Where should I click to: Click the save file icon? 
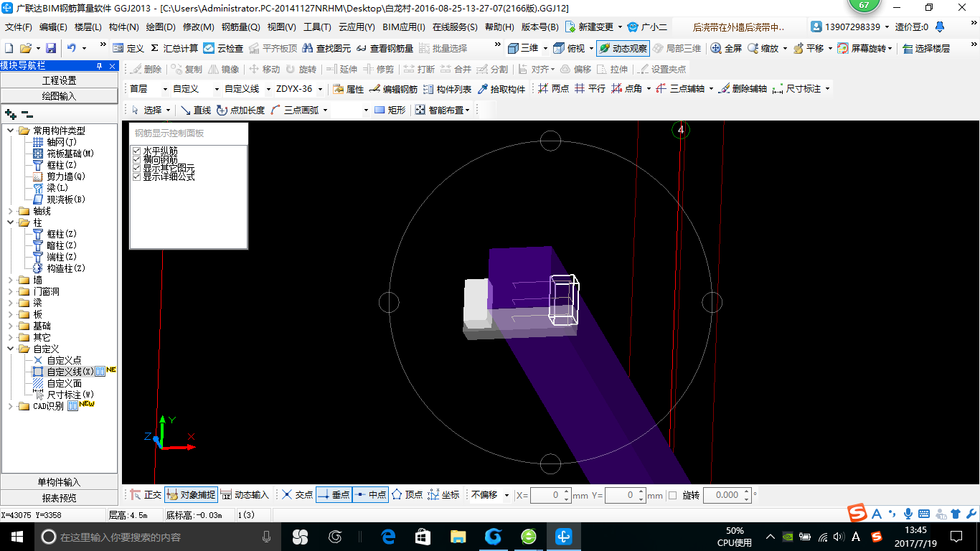[51, 48]
